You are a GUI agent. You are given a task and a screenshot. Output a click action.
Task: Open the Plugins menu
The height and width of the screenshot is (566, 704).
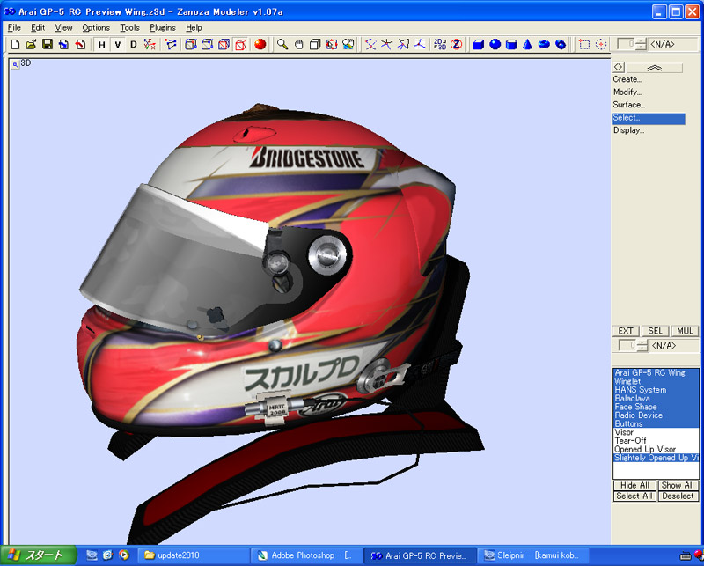point(163,27)
